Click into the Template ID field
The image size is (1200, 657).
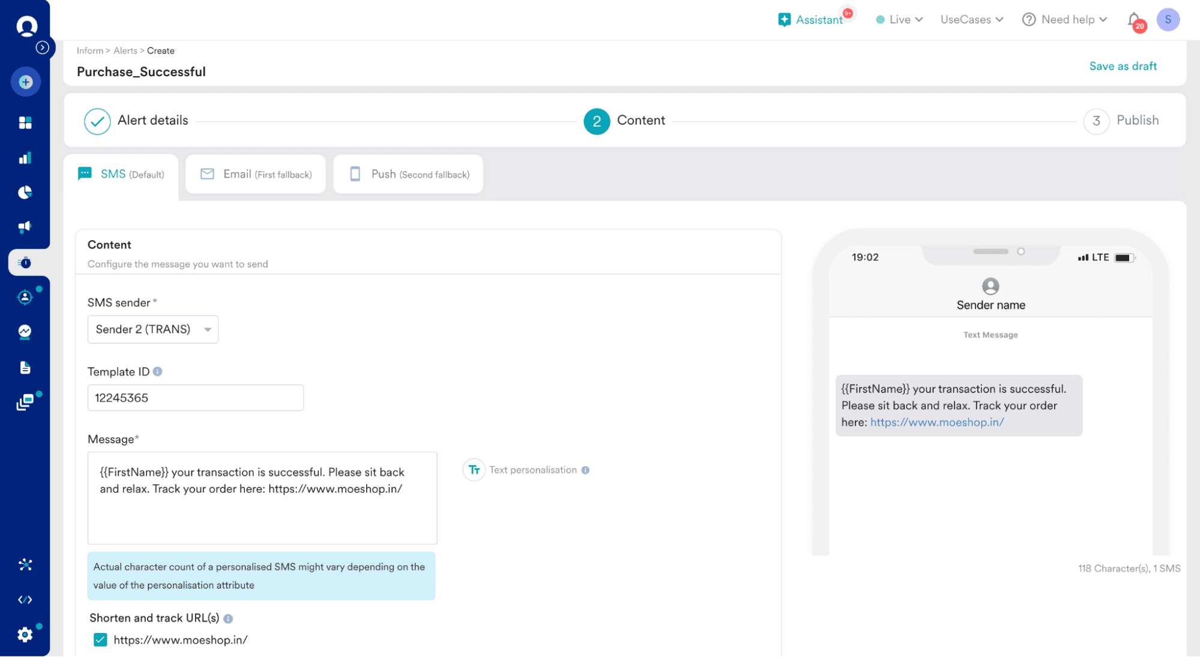point(195,398)
